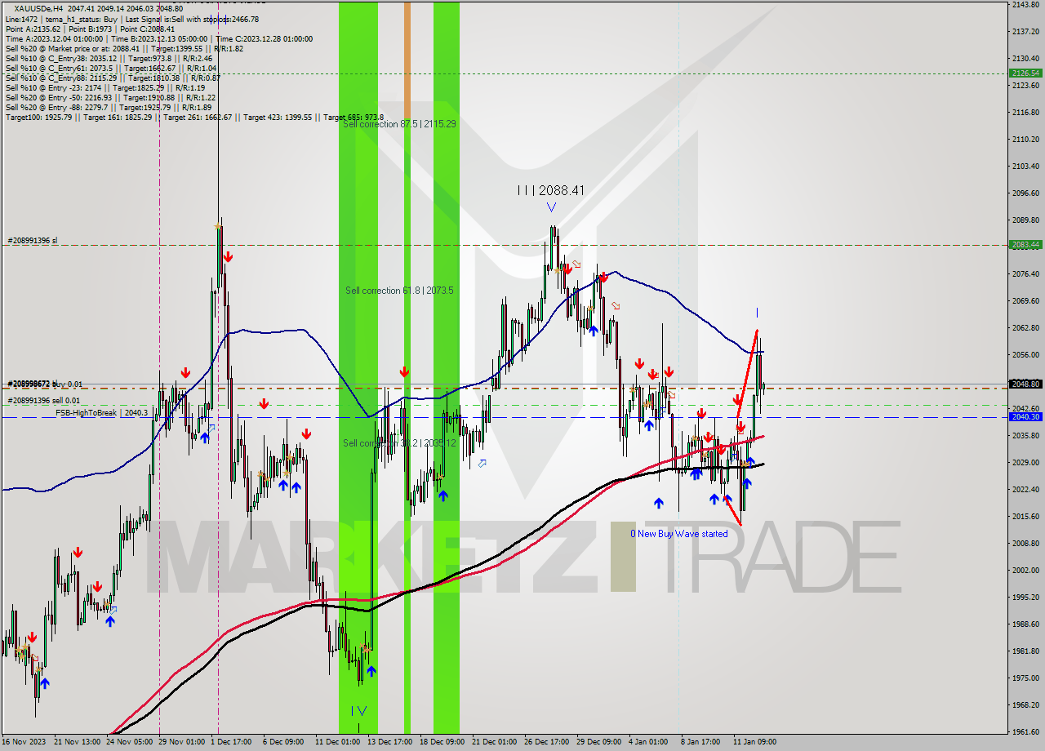Click the 'I V' wave label at chart bottom

(358, 711)
